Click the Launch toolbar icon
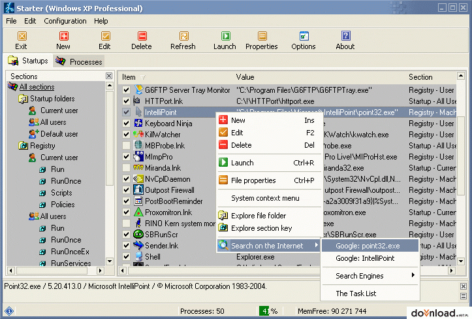 click(x=225, y=36)
